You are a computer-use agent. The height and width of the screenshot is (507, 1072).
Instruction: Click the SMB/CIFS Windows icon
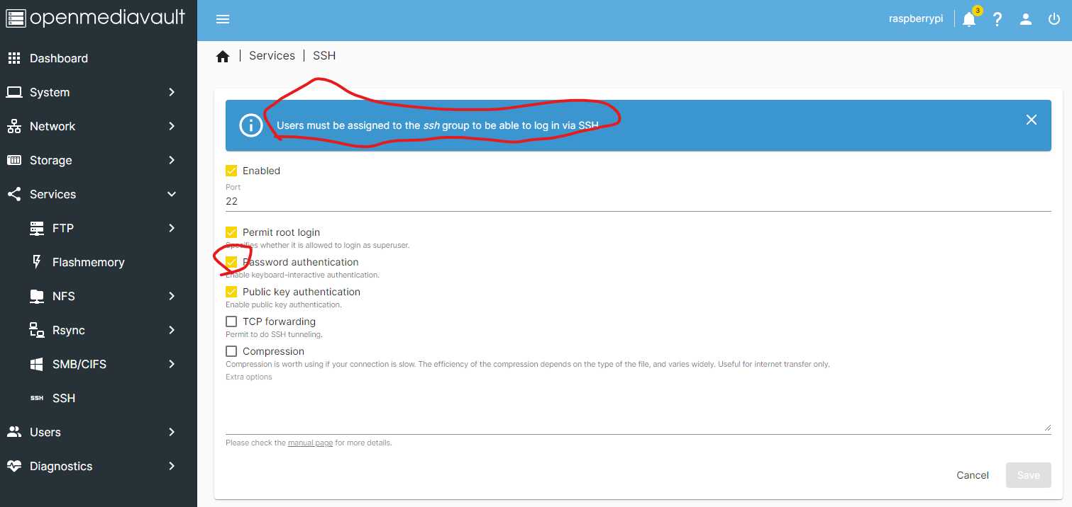[37, 364]
